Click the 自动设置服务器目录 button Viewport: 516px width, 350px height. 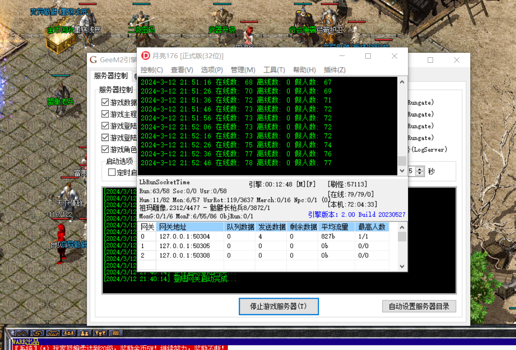tap(419, 306)
